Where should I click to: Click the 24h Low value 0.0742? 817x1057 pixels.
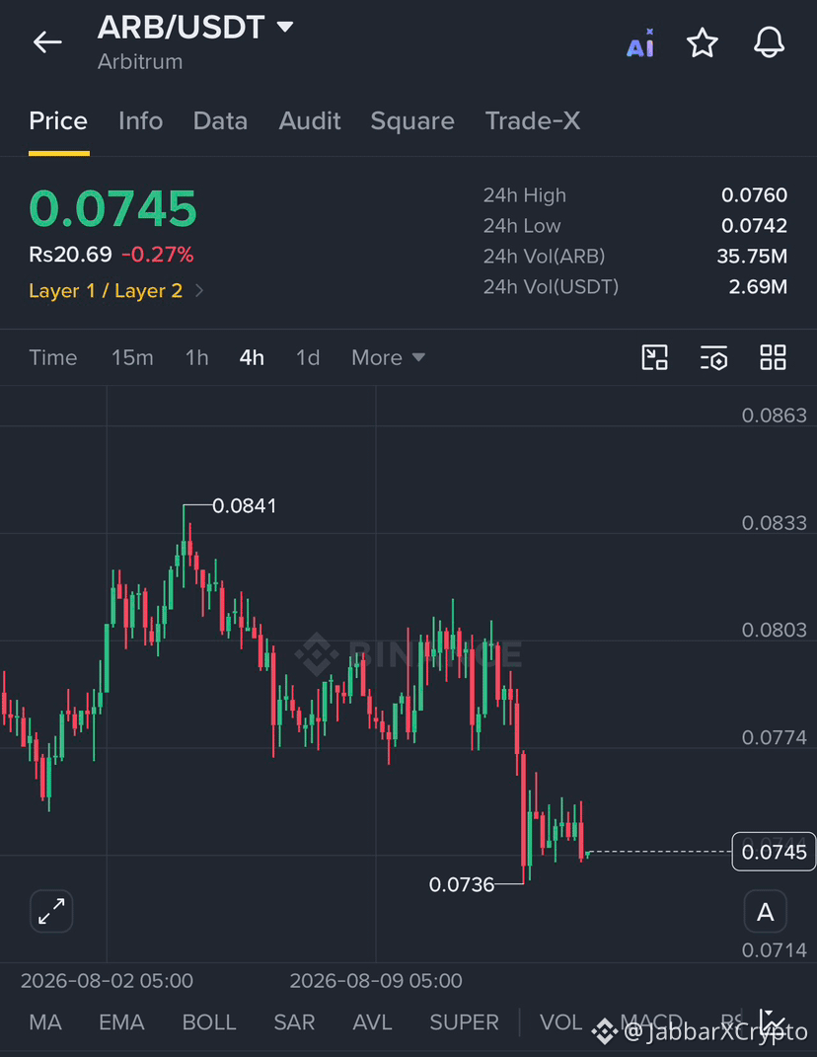click(x=754, y=225)
